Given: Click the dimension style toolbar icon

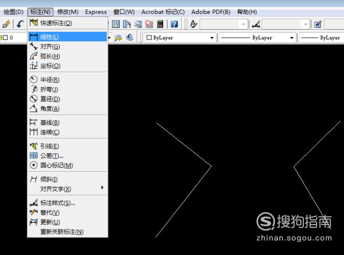Looking at the screenshot, I should (x=256, y=24).
